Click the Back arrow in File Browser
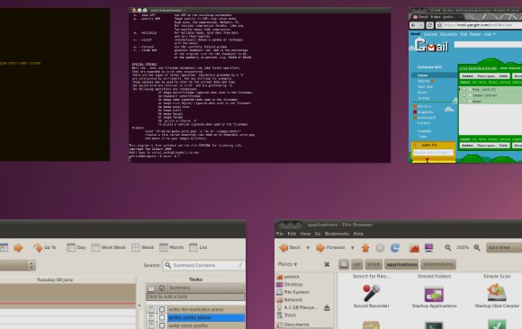Image resolution: width=522 pixels, height=329 pixels. (x=283, y=247)
